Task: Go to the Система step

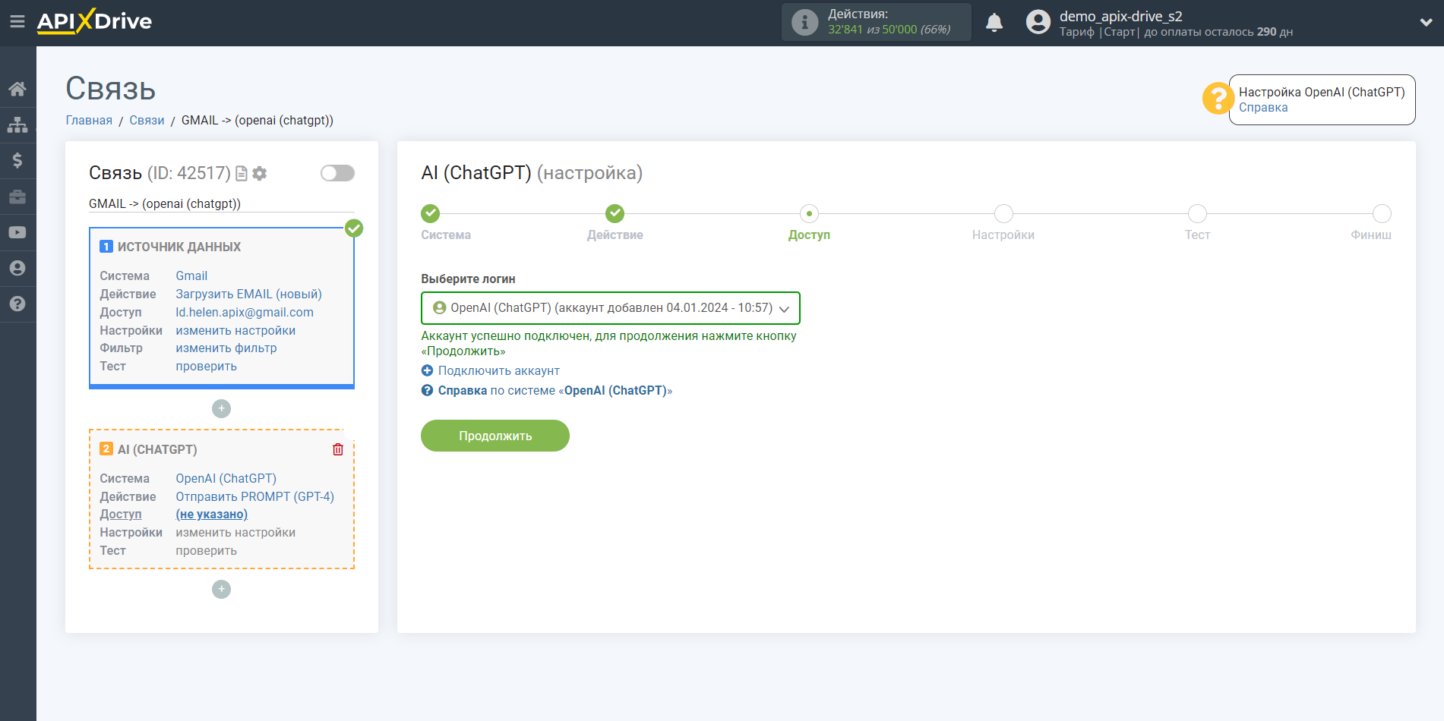Action: point(431,213)
